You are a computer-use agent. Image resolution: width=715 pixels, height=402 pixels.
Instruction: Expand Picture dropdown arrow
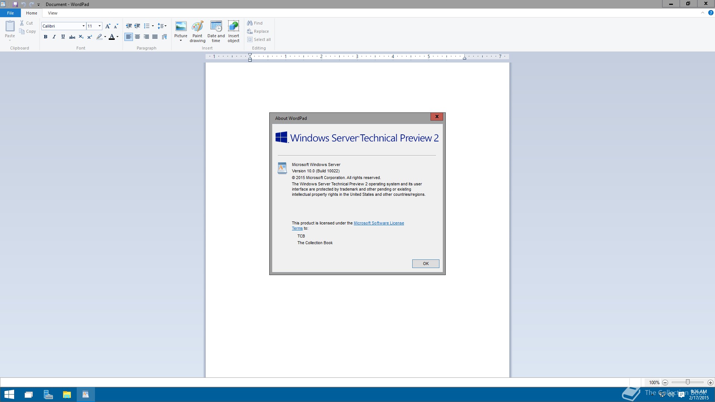click(181, 41)
